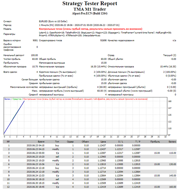Click the bars count "9081"

coord(35,40)
